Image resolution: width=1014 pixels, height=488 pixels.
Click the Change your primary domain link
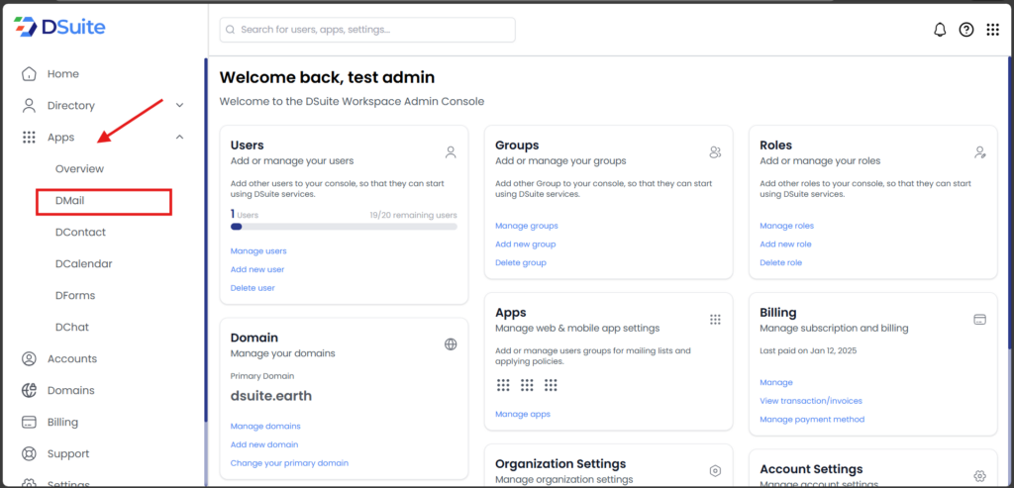[x=289, y=463]
